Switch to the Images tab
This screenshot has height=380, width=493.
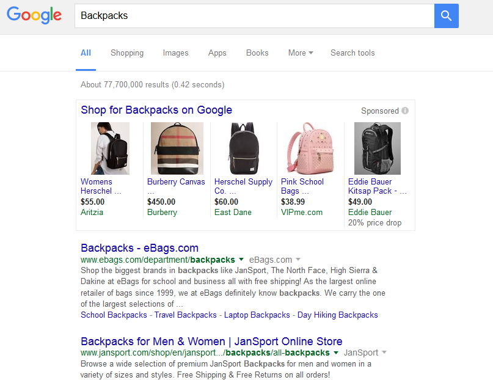coord(175,53)
